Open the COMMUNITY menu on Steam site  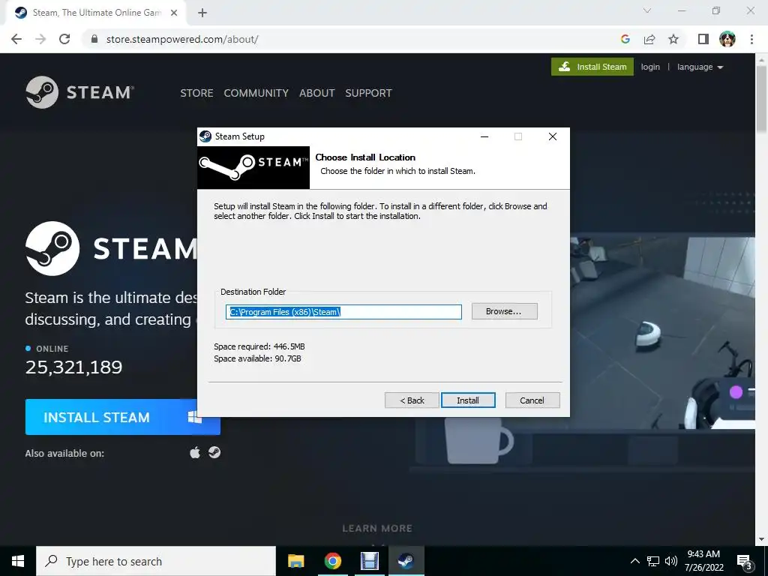(256, 93)
